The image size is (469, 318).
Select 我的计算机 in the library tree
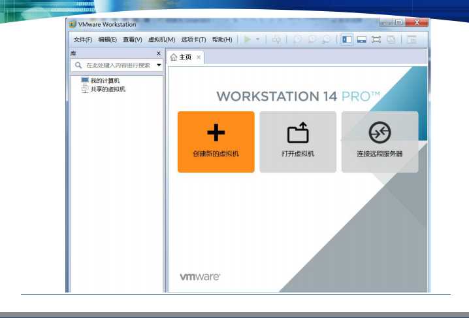coord(105,80)
